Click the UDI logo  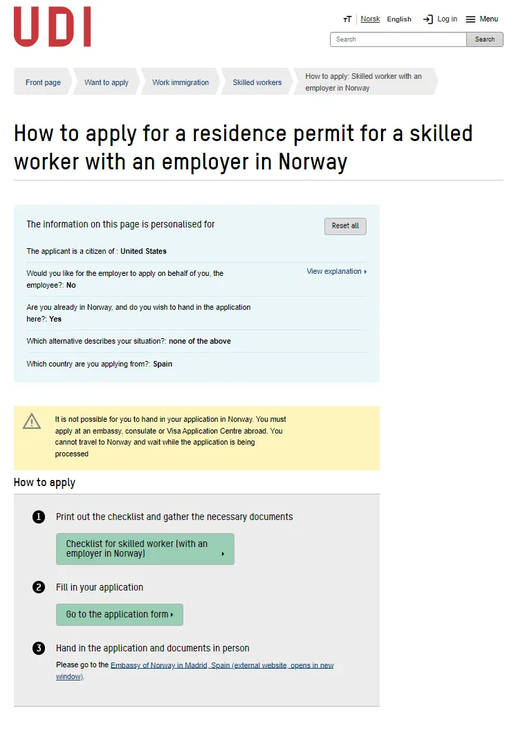(52, 26)
